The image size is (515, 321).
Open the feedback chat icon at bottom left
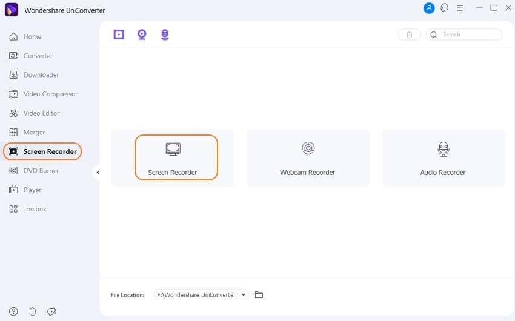(x=51, y=311)
